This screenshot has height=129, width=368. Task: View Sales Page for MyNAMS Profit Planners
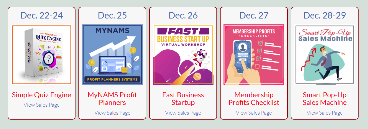[x=112, y=113]
